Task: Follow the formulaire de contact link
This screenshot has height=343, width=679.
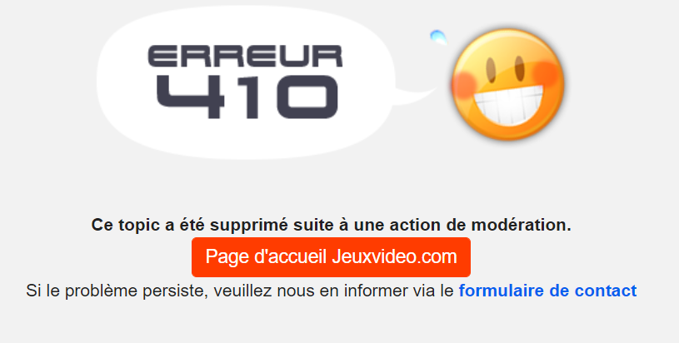Action: [547, 291]
